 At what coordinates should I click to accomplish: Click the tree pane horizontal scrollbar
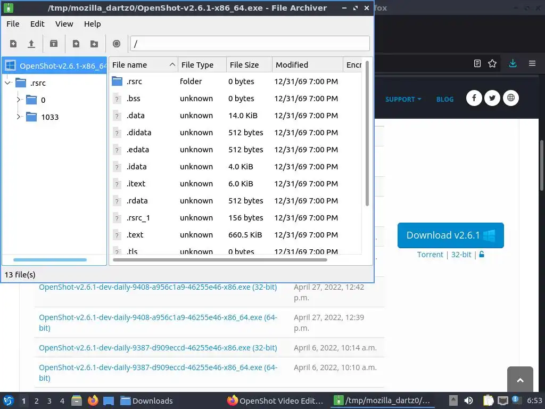tap(50, 260)
